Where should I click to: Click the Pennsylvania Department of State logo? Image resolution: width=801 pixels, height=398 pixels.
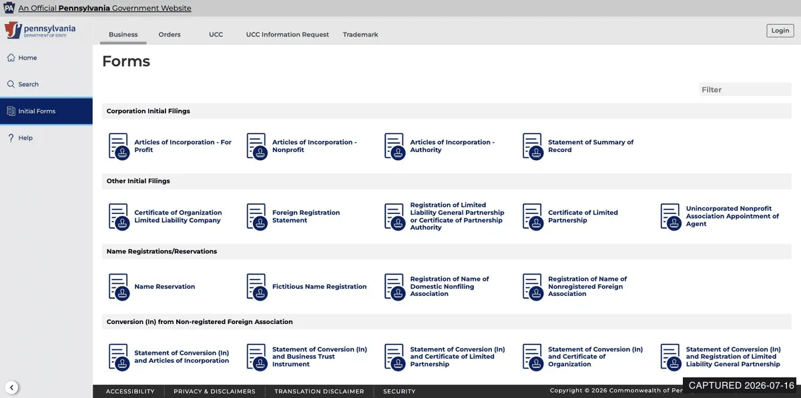[40, 31]
